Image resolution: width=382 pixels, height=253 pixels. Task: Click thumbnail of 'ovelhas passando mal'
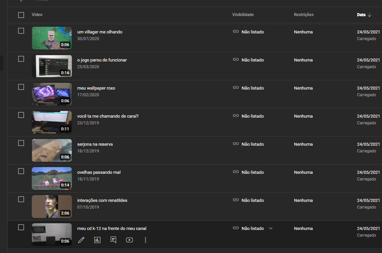point(52,178)
